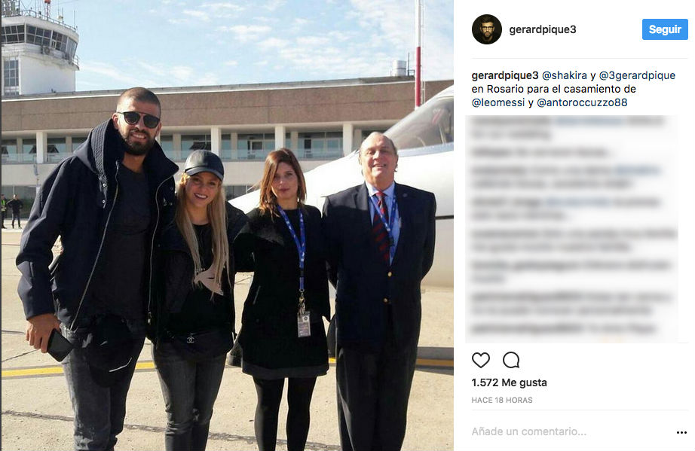Open the HACE 18 HORAS timestamp
The image size is (695, 451).
point(502,400)
